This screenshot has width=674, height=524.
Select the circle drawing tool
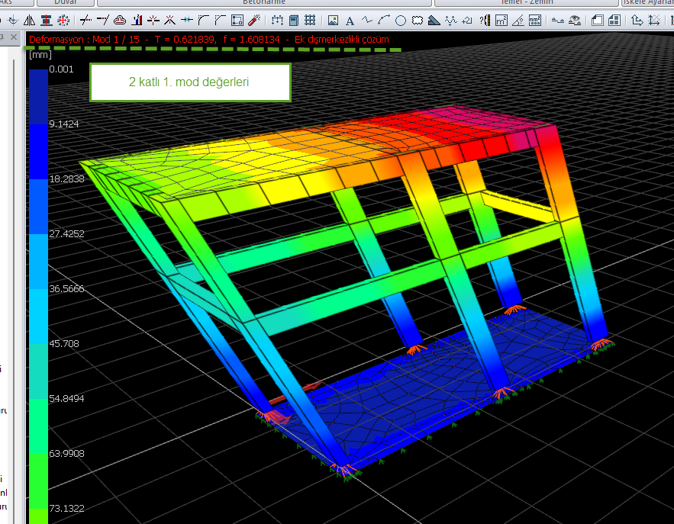tap(401, 20)
